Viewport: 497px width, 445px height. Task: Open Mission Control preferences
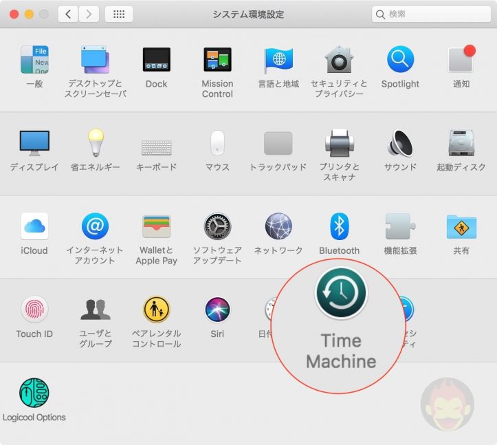pos(217,60)
